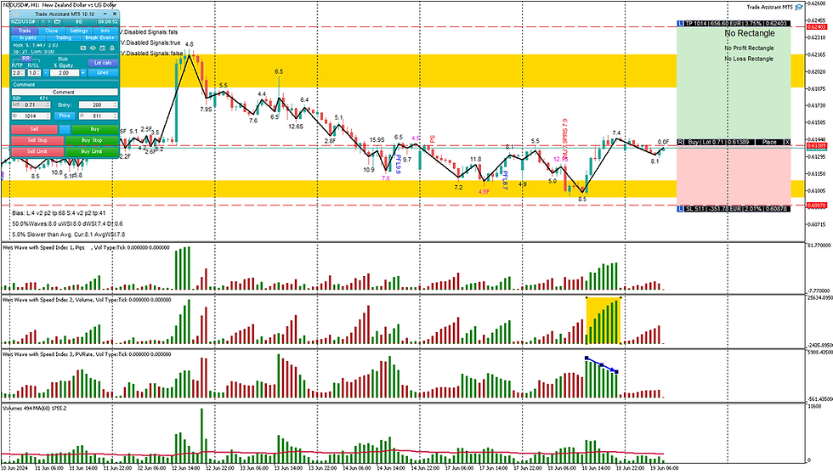Click the R/SL value field
Viewport: 833px width, 474px height.
point(34,73)
